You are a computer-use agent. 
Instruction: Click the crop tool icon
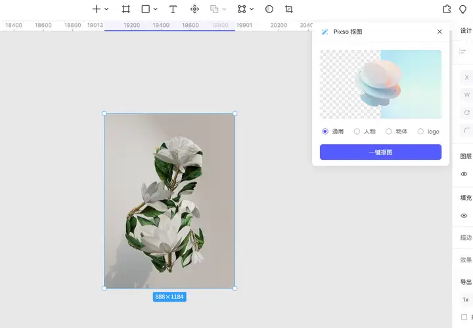288,9
